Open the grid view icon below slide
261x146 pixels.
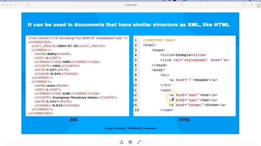pyautogui.click(x=130, y=142)
